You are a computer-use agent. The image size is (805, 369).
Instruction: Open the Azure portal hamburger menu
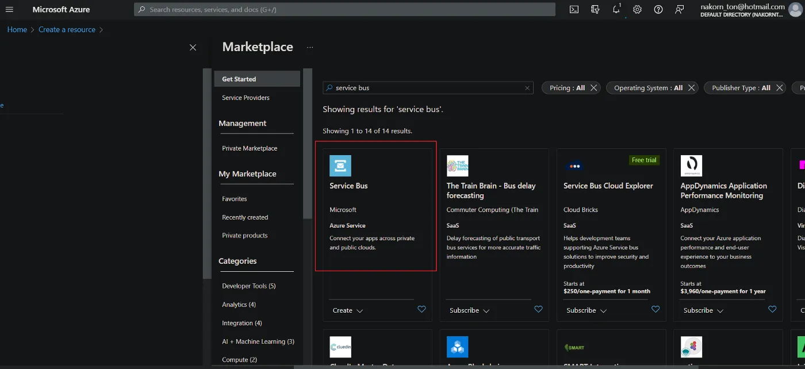pos(9,9)
